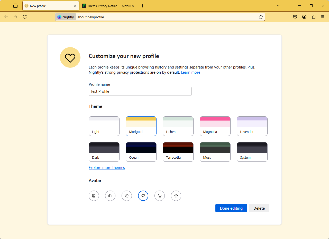Open the Firefox View button
This screenshot has height=239, width=329.
tap(15, 6)
